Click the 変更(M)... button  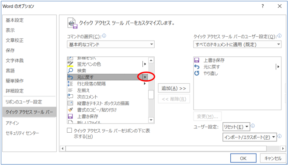(207, 117)
